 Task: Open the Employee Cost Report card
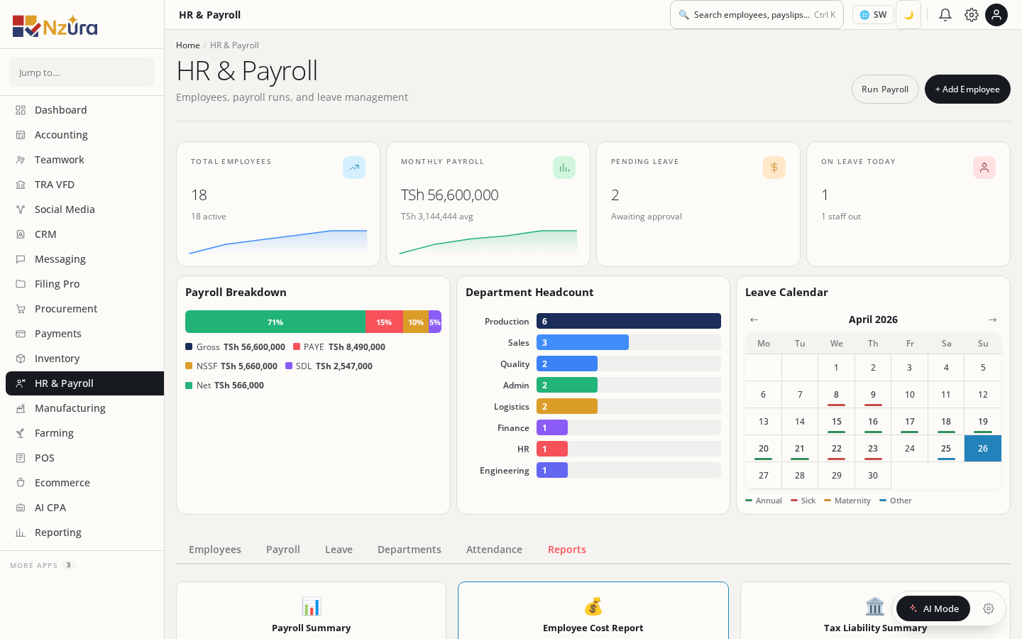(593, 611)
